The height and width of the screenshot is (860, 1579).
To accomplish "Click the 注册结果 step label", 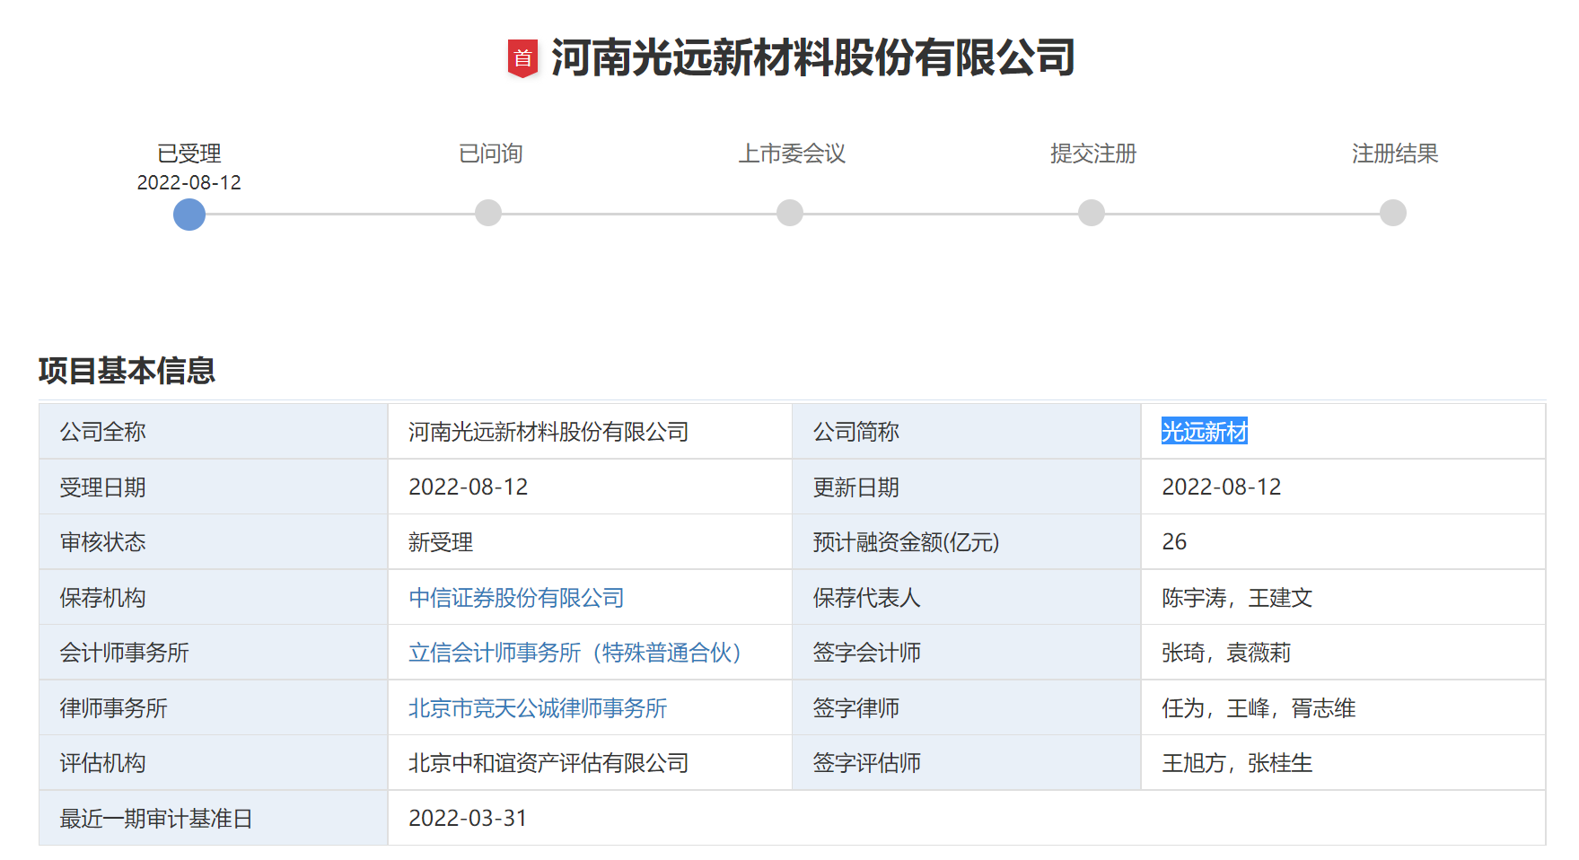I will [1395, 154].
